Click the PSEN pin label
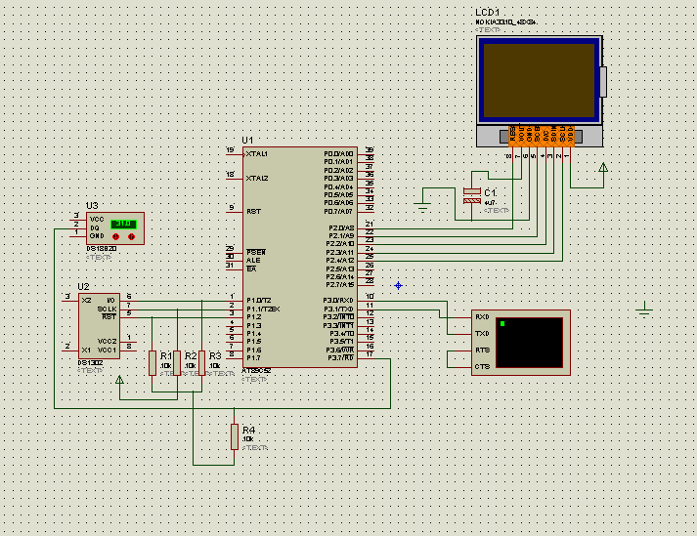Screen dimensions: 697x536 coord(256,252)
